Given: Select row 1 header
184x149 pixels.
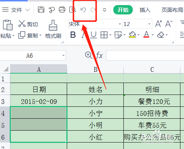Looking at the screenshot, I should pos(5,79).
